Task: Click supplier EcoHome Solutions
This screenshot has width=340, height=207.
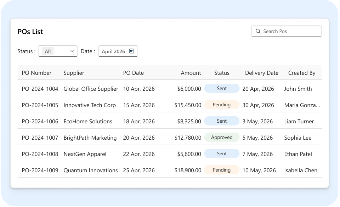Action: (88, 121)
